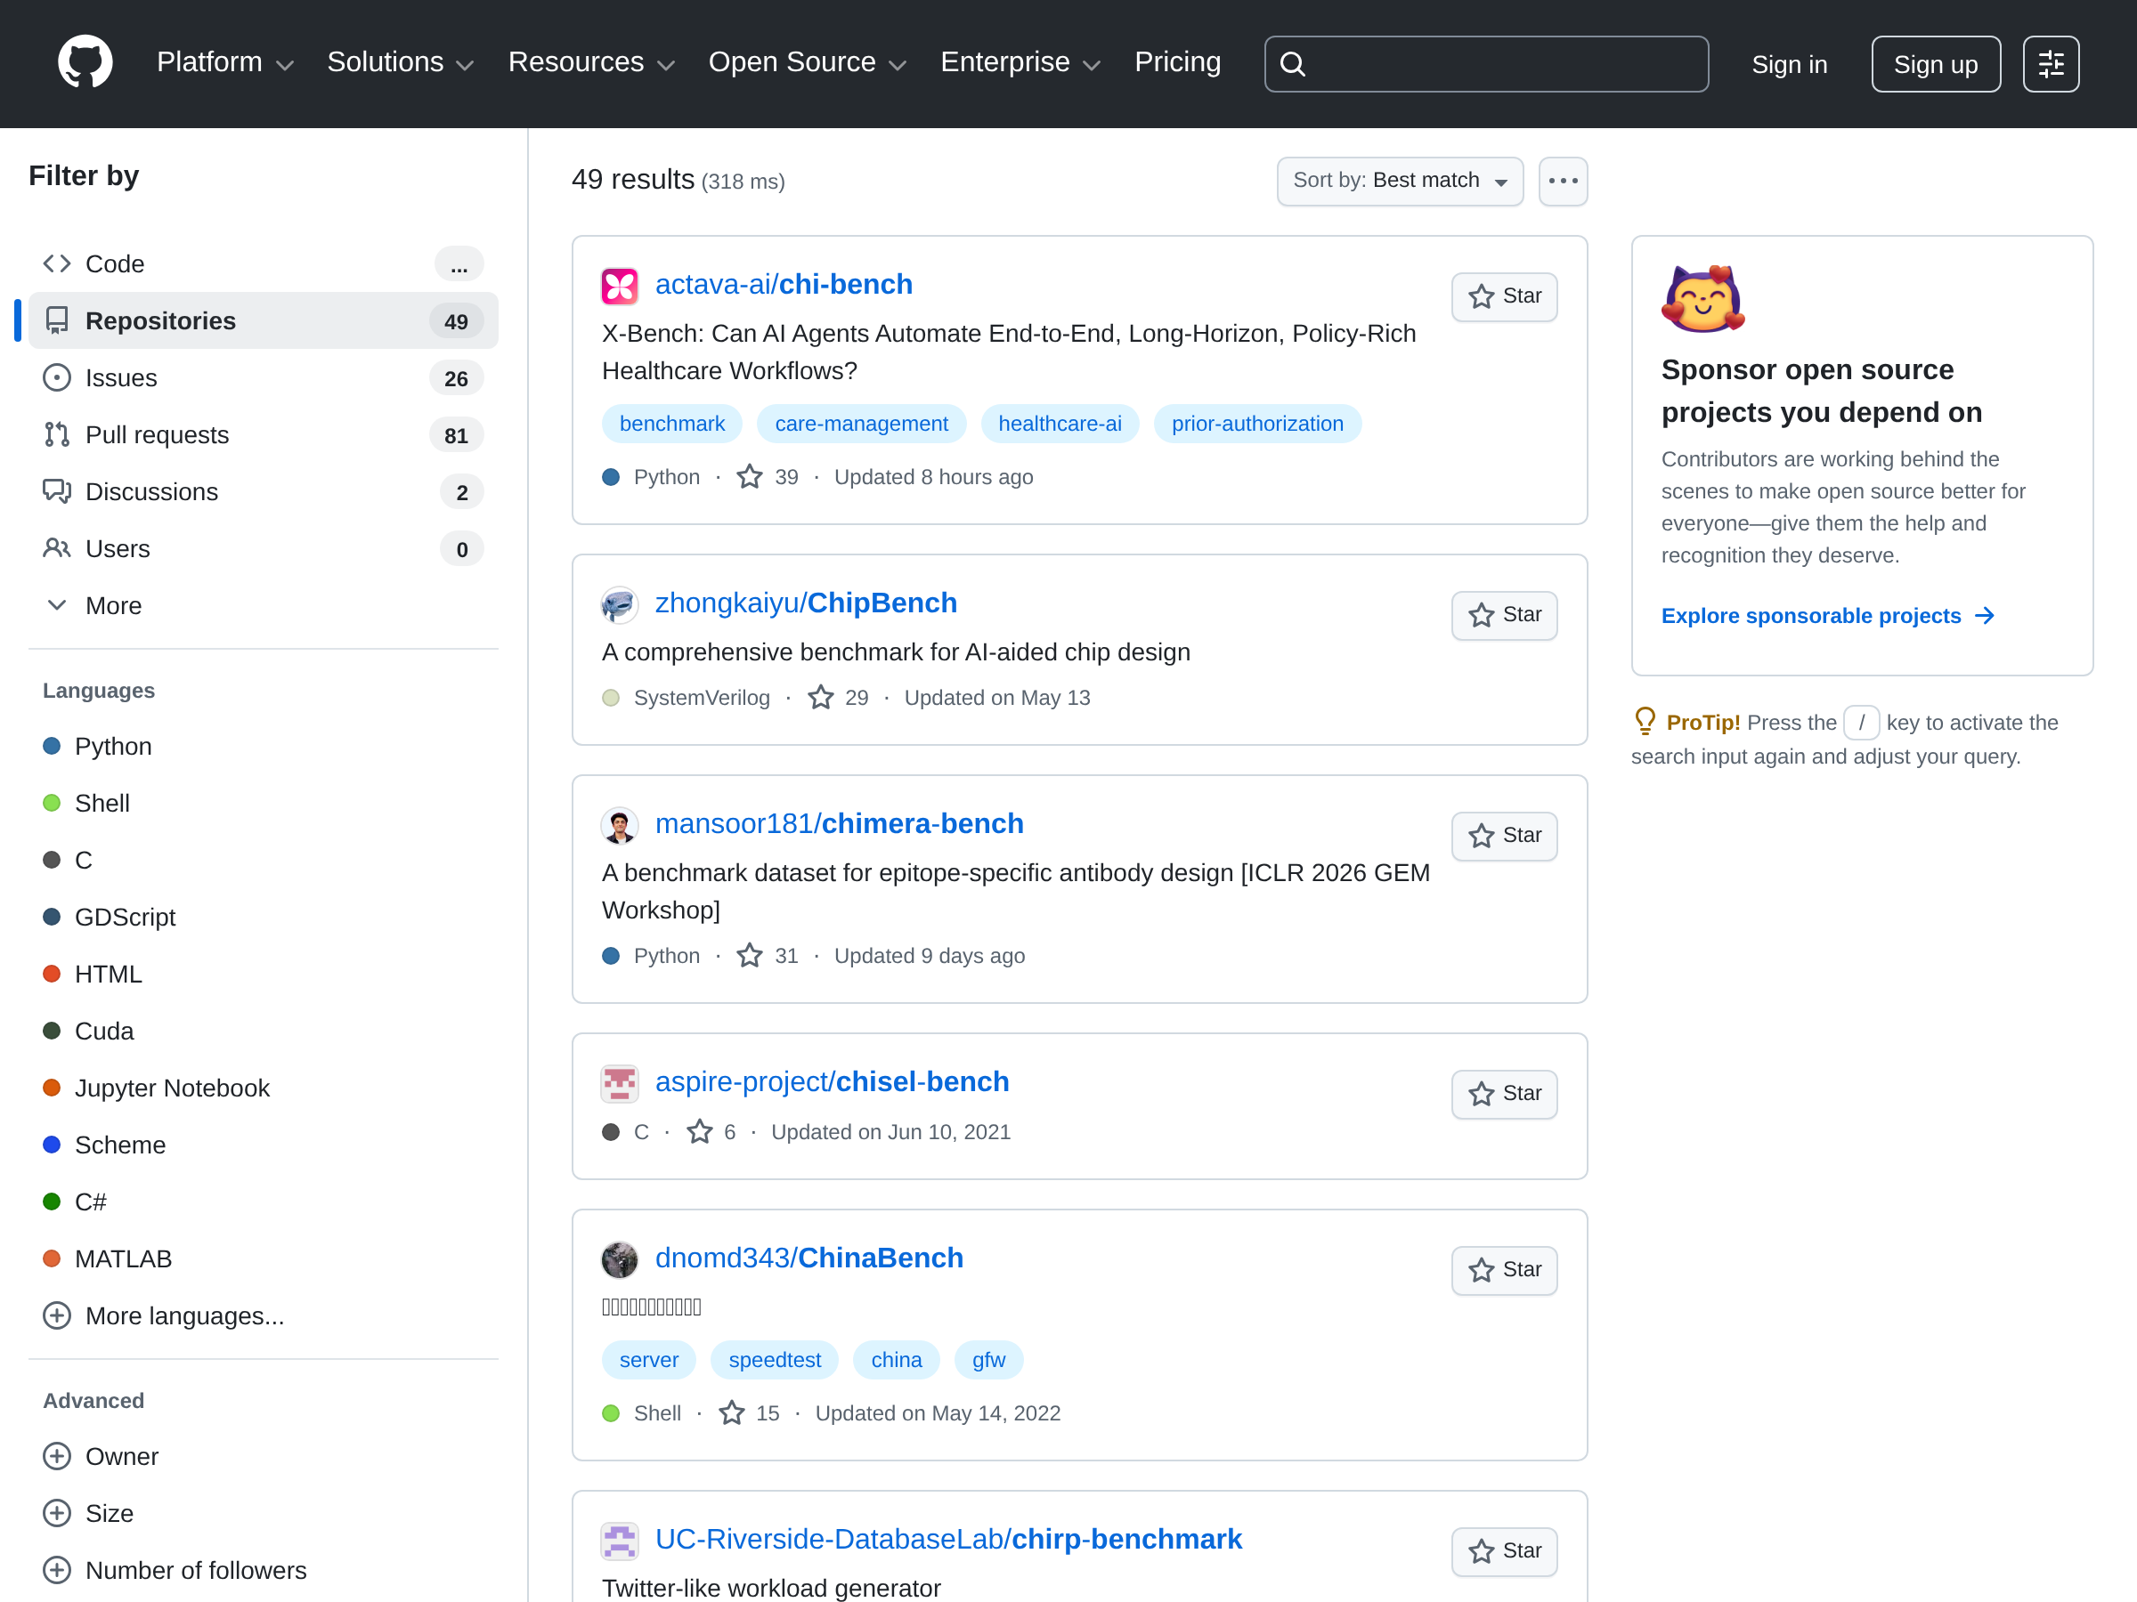
Task: Open the zhongkaiyu/ChipBench repository link
Action: [x=806, y=603]
